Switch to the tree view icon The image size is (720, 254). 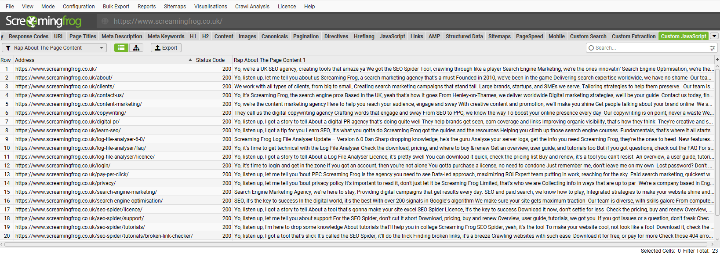(136, 47)
